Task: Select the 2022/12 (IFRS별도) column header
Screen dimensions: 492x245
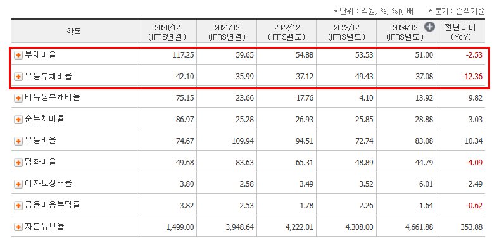Action: tap(286, 32)
